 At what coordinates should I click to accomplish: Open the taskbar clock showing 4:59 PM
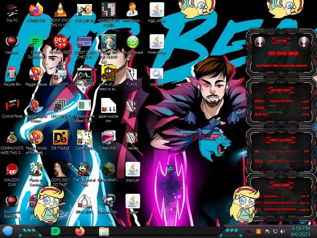coord(300,231)
